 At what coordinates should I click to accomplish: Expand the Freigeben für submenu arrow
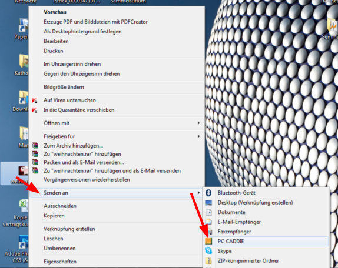coord(198,136)
